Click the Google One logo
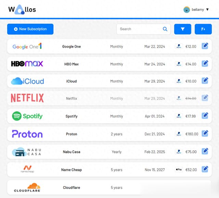The width and height of the screenshot is (219, 198). click(x=27, y=46)
